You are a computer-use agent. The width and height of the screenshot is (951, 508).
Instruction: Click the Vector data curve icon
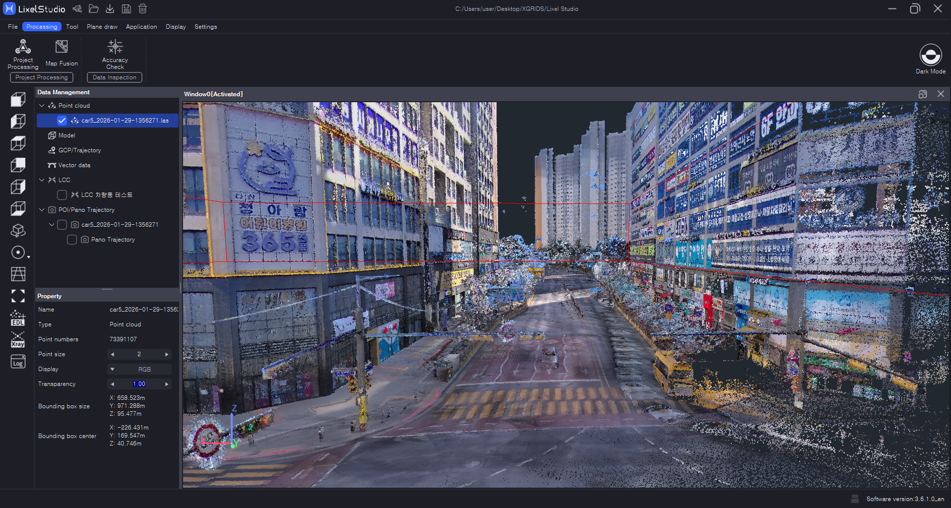click(x=52, y=165)
